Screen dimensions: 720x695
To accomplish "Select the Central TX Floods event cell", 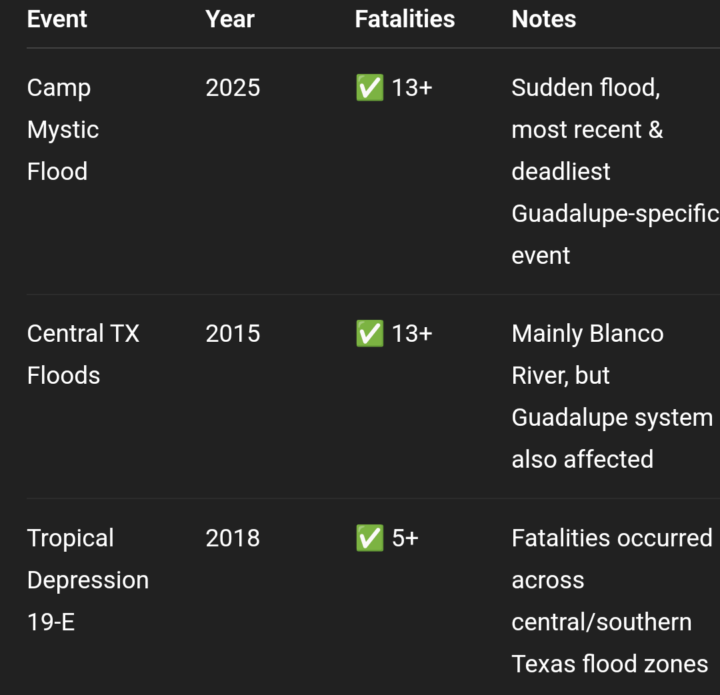I will click(x=83, y=354).
